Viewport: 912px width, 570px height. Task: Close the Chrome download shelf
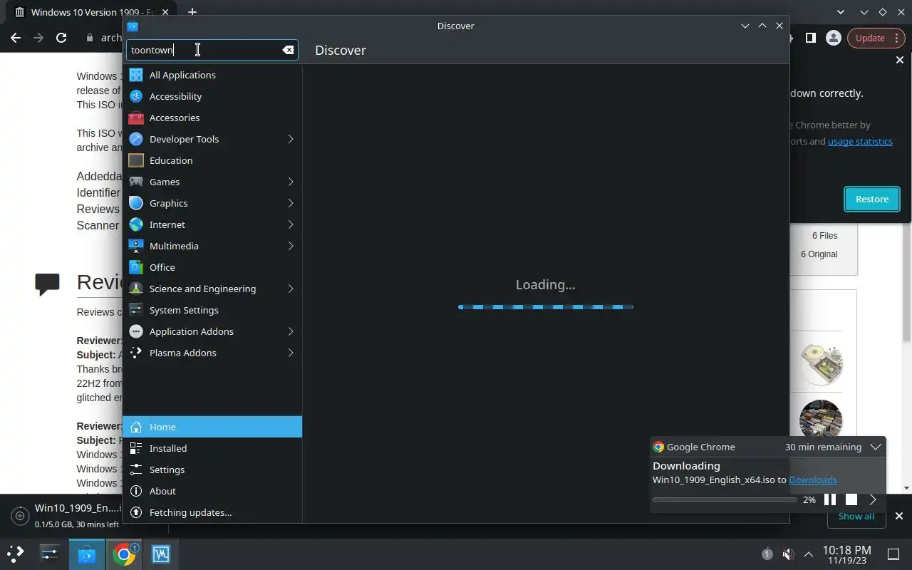(899, 516)
